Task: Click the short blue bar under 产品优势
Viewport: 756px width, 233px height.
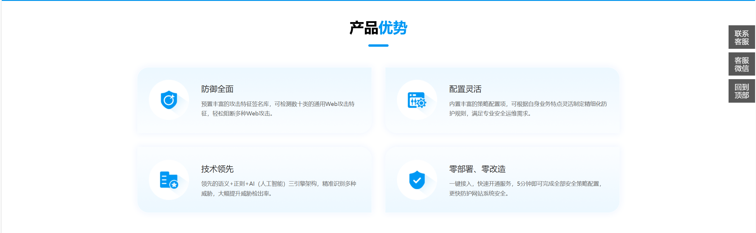Action: [x=378, y=46]
